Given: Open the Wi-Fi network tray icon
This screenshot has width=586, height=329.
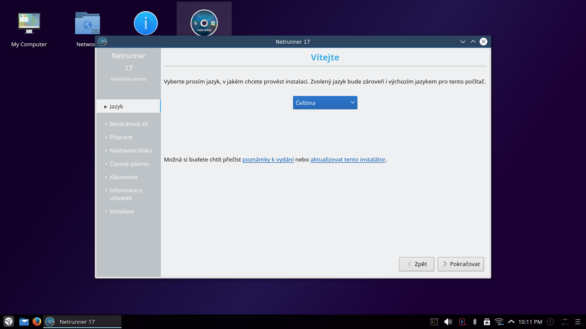Looking at the screenshot, I should [499, 322].
